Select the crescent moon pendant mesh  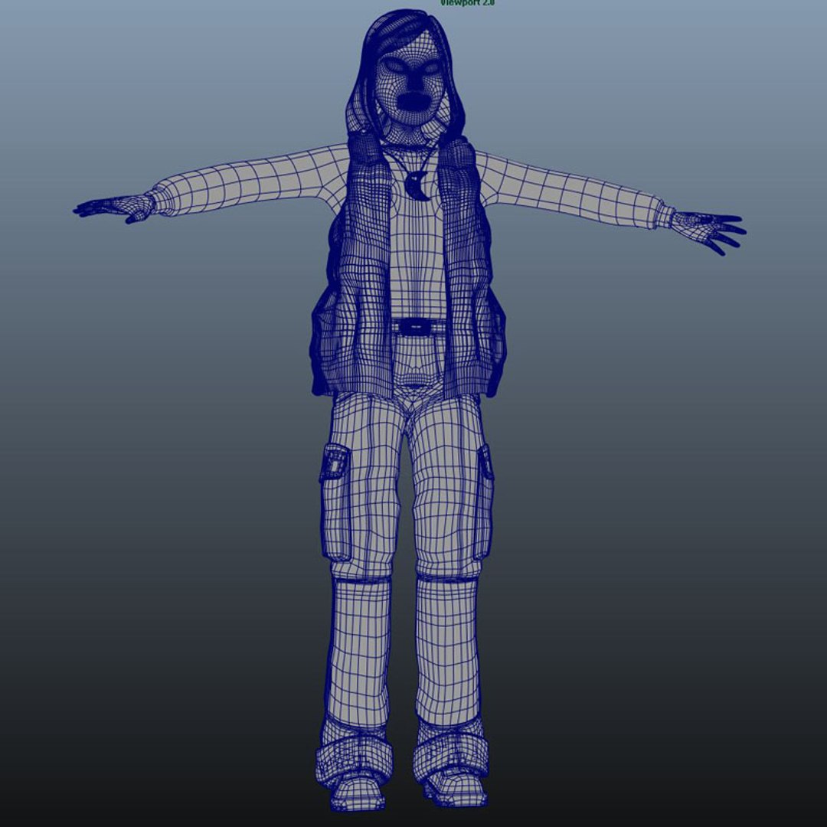(x=418, y=186)
